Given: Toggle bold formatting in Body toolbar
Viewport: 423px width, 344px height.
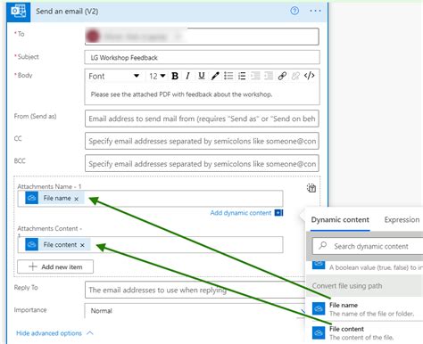Looking at the screenshot, I should [175, 76].
